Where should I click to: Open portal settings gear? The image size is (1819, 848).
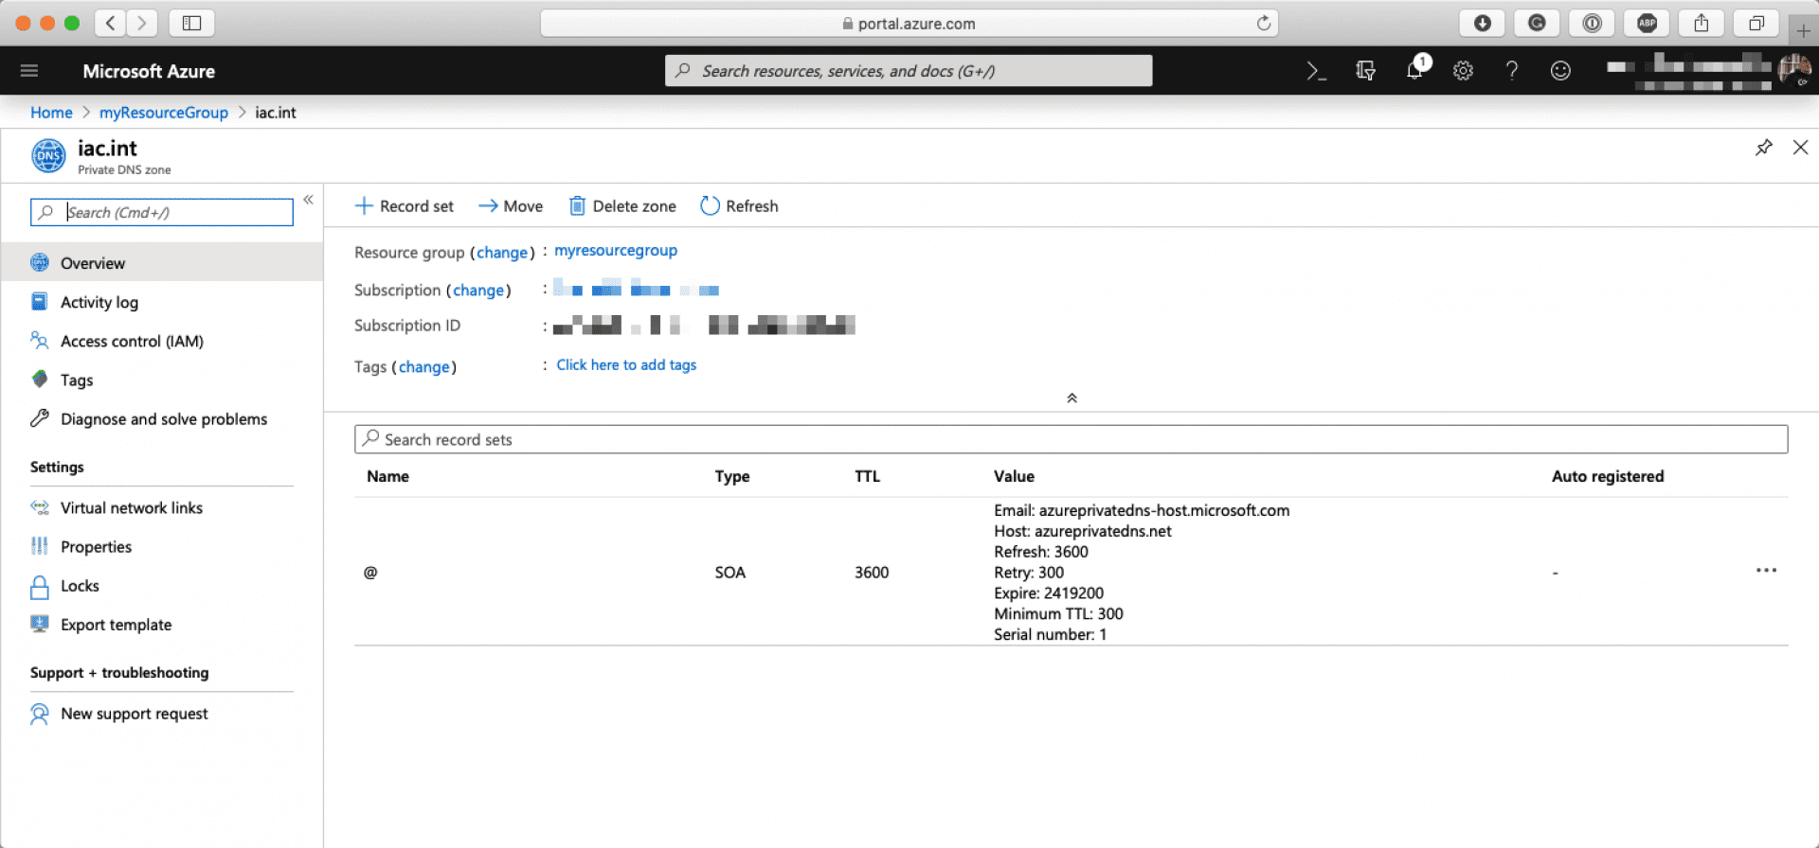(x=1464, y=71)
